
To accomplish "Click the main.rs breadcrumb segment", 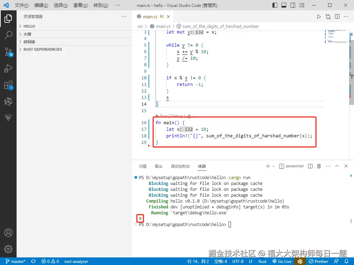I will click(x=160, y=26).
